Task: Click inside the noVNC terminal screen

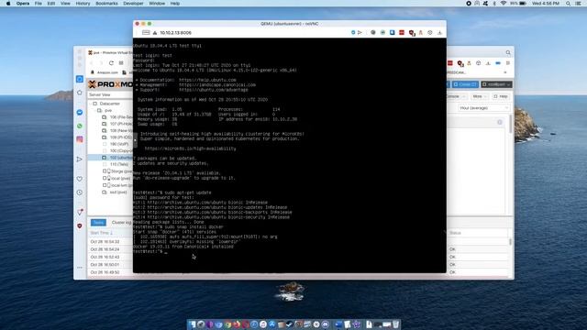Action: click(290, 155)
